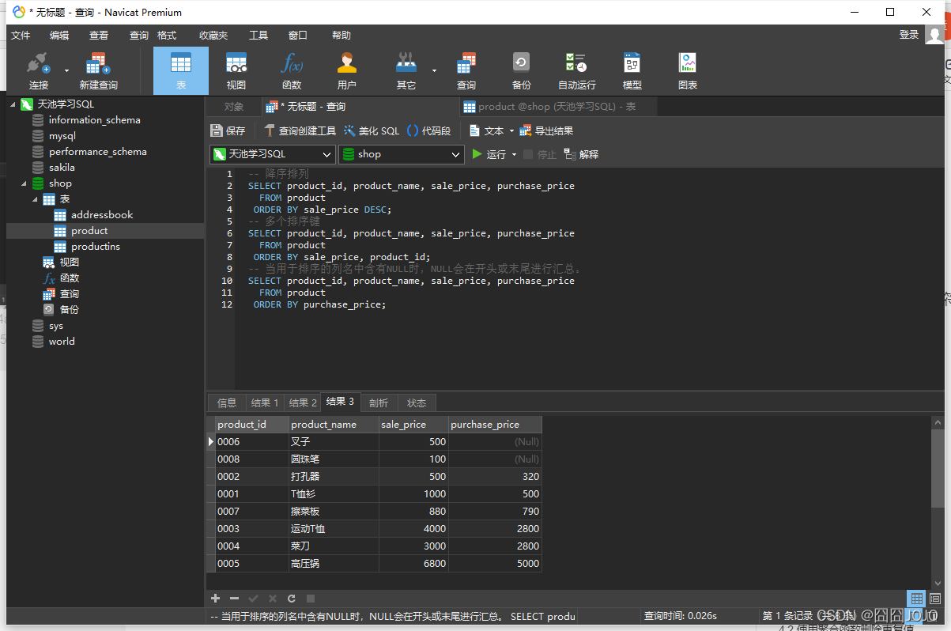Viewport: 951px width, 631px height.
Task: Switch to the 结果 2 tab
Action: [x=302, y=402]
